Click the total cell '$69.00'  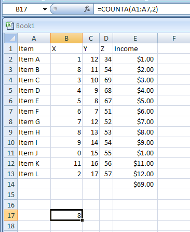point(135,184)
